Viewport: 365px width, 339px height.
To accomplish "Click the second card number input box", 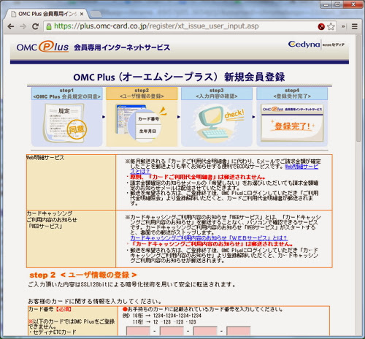I will point(172,331).
